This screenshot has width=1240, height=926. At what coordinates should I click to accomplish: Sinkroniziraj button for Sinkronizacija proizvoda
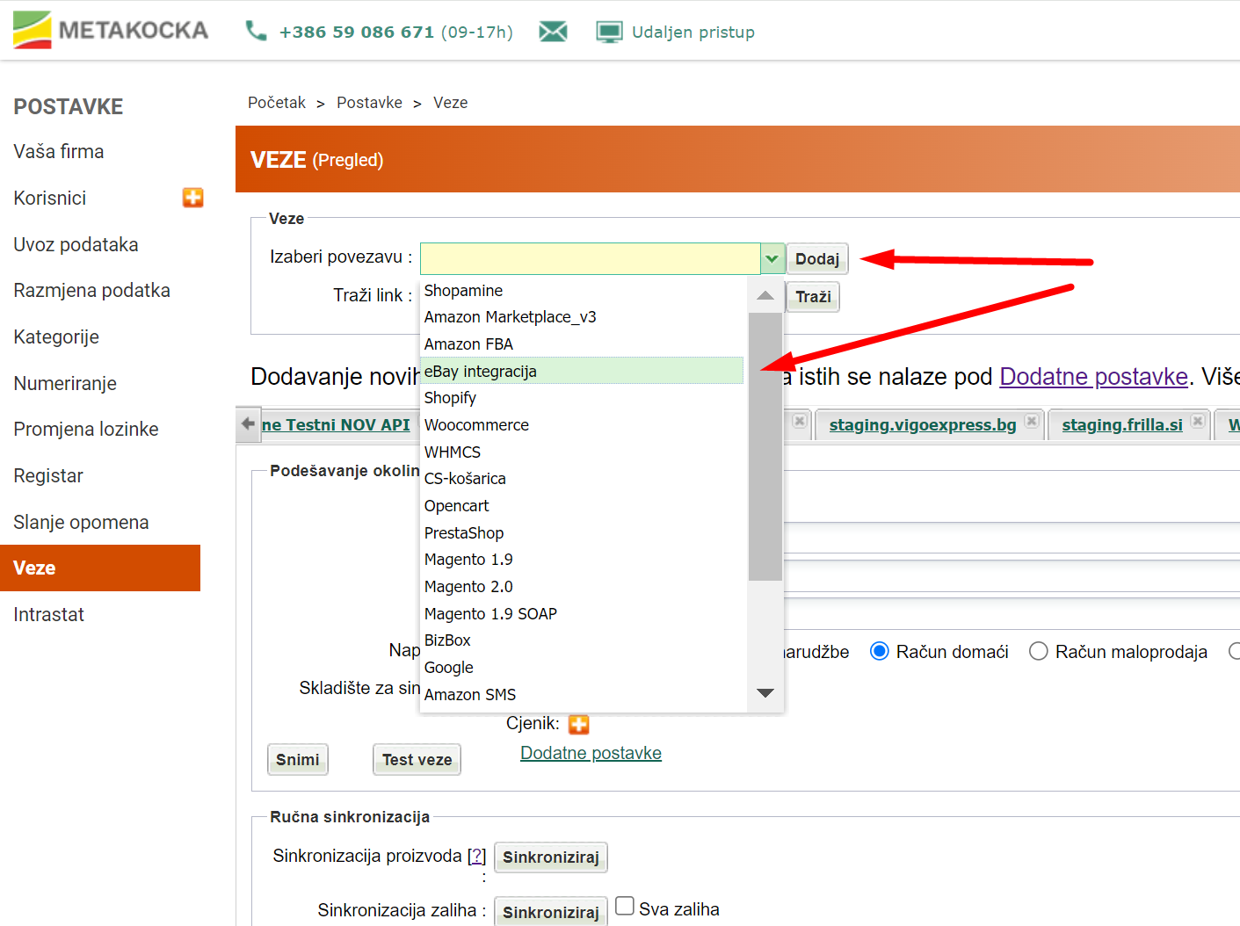tap(551, 857)
